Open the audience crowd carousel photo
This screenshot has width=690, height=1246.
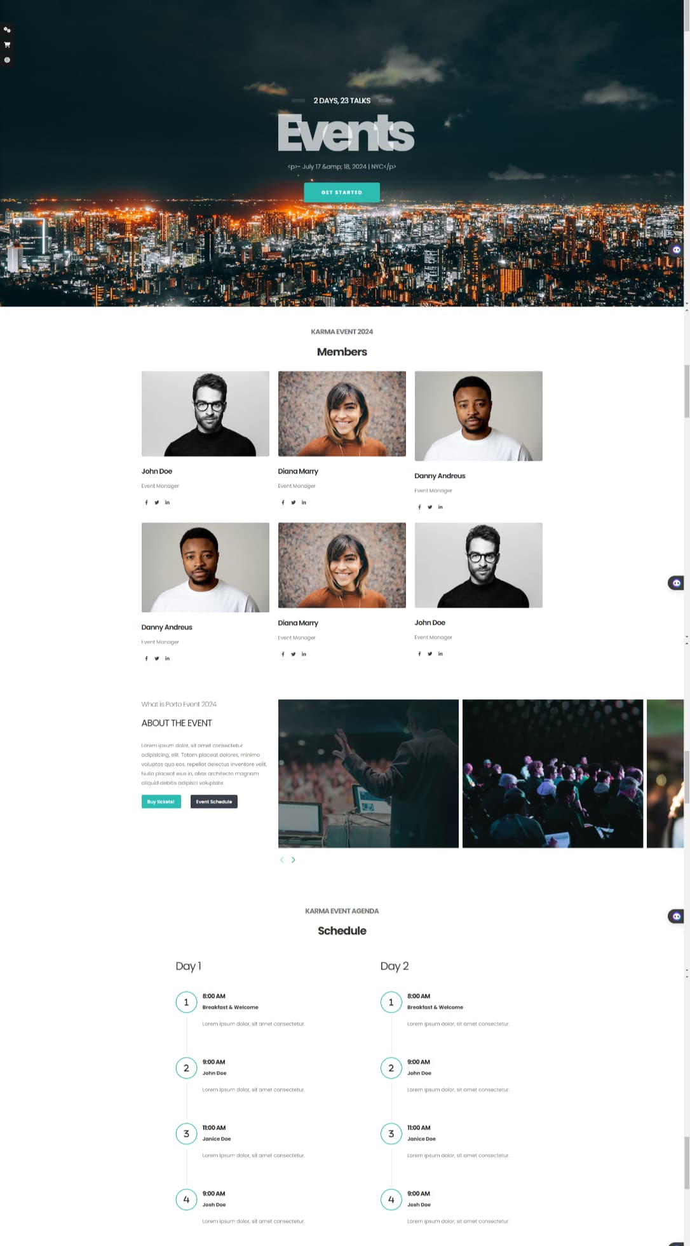click(553, 774)
